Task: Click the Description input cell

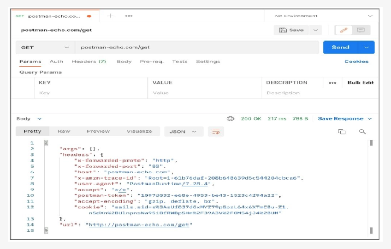Action: 320,93
